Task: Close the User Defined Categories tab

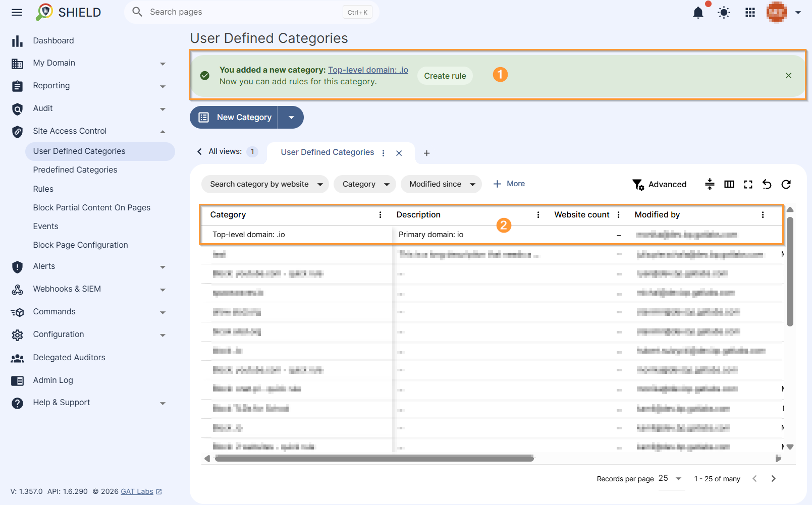Action: pyautogui.click(x=399, y=153)
